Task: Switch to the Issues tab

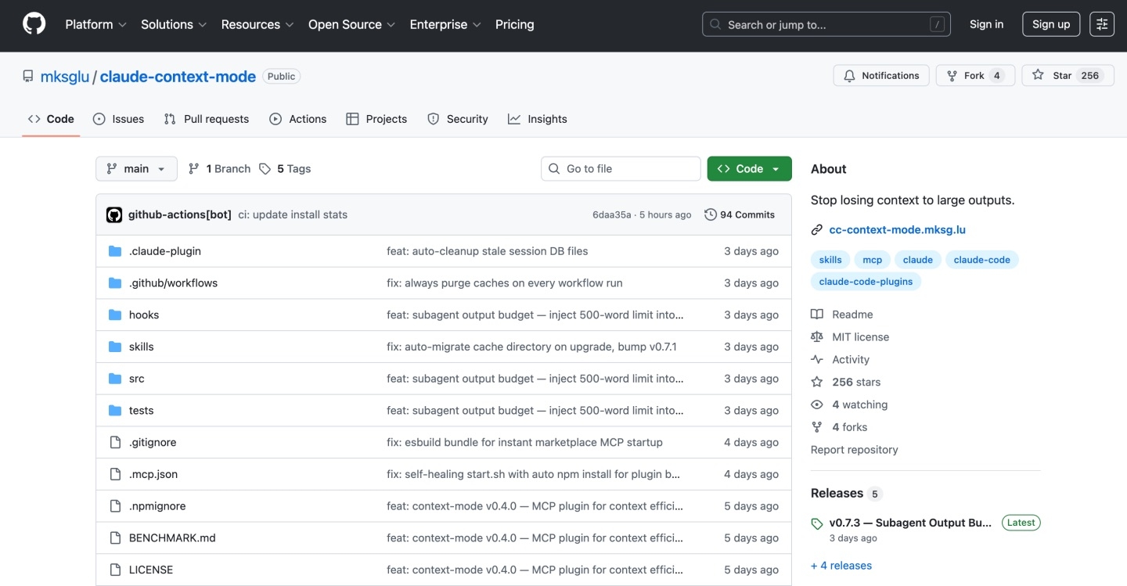Action: (119, 119)
